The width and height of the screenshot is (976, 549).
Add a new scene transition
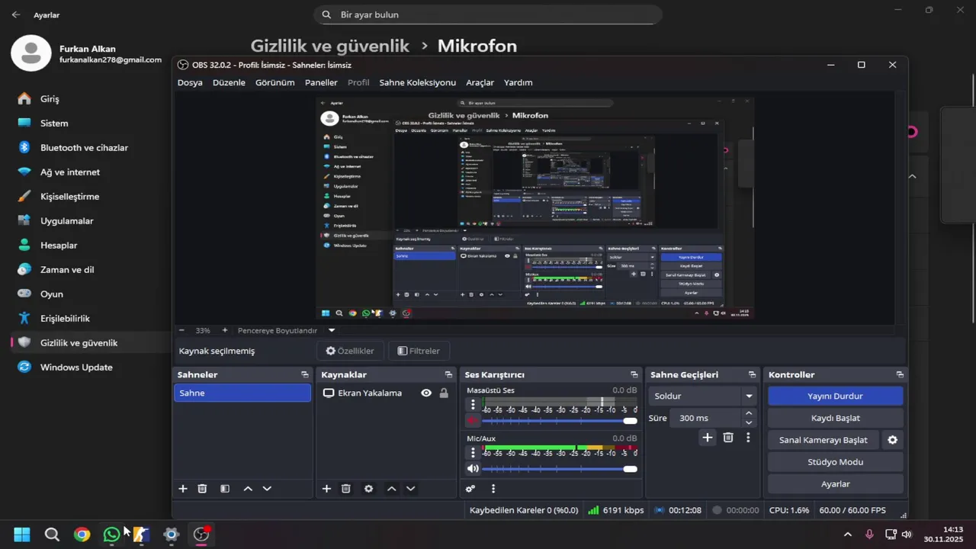[x=708, y=437]
